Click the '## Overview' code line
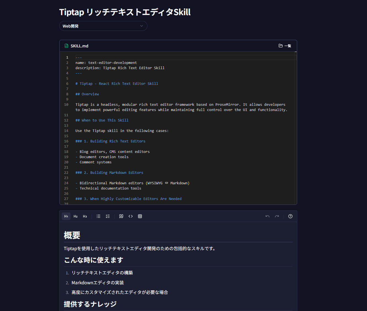 87,94
